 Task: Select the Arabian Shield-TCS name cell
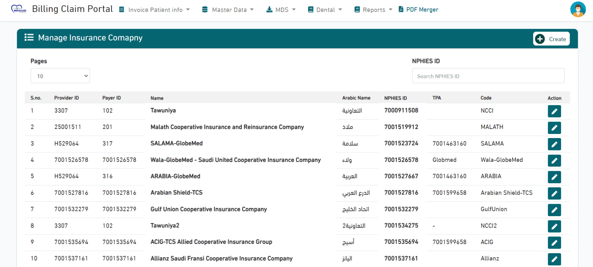point(177,193)
